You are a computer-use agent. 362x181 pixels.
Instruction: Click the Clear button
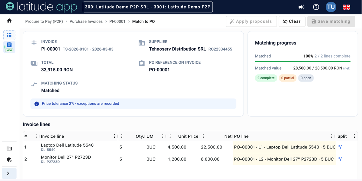(x=292, y=21)
